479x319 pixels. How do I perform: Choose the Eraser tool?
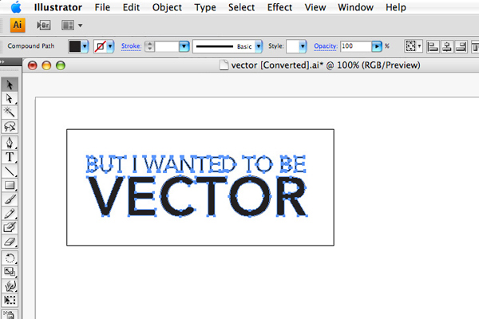coord(10,242)
